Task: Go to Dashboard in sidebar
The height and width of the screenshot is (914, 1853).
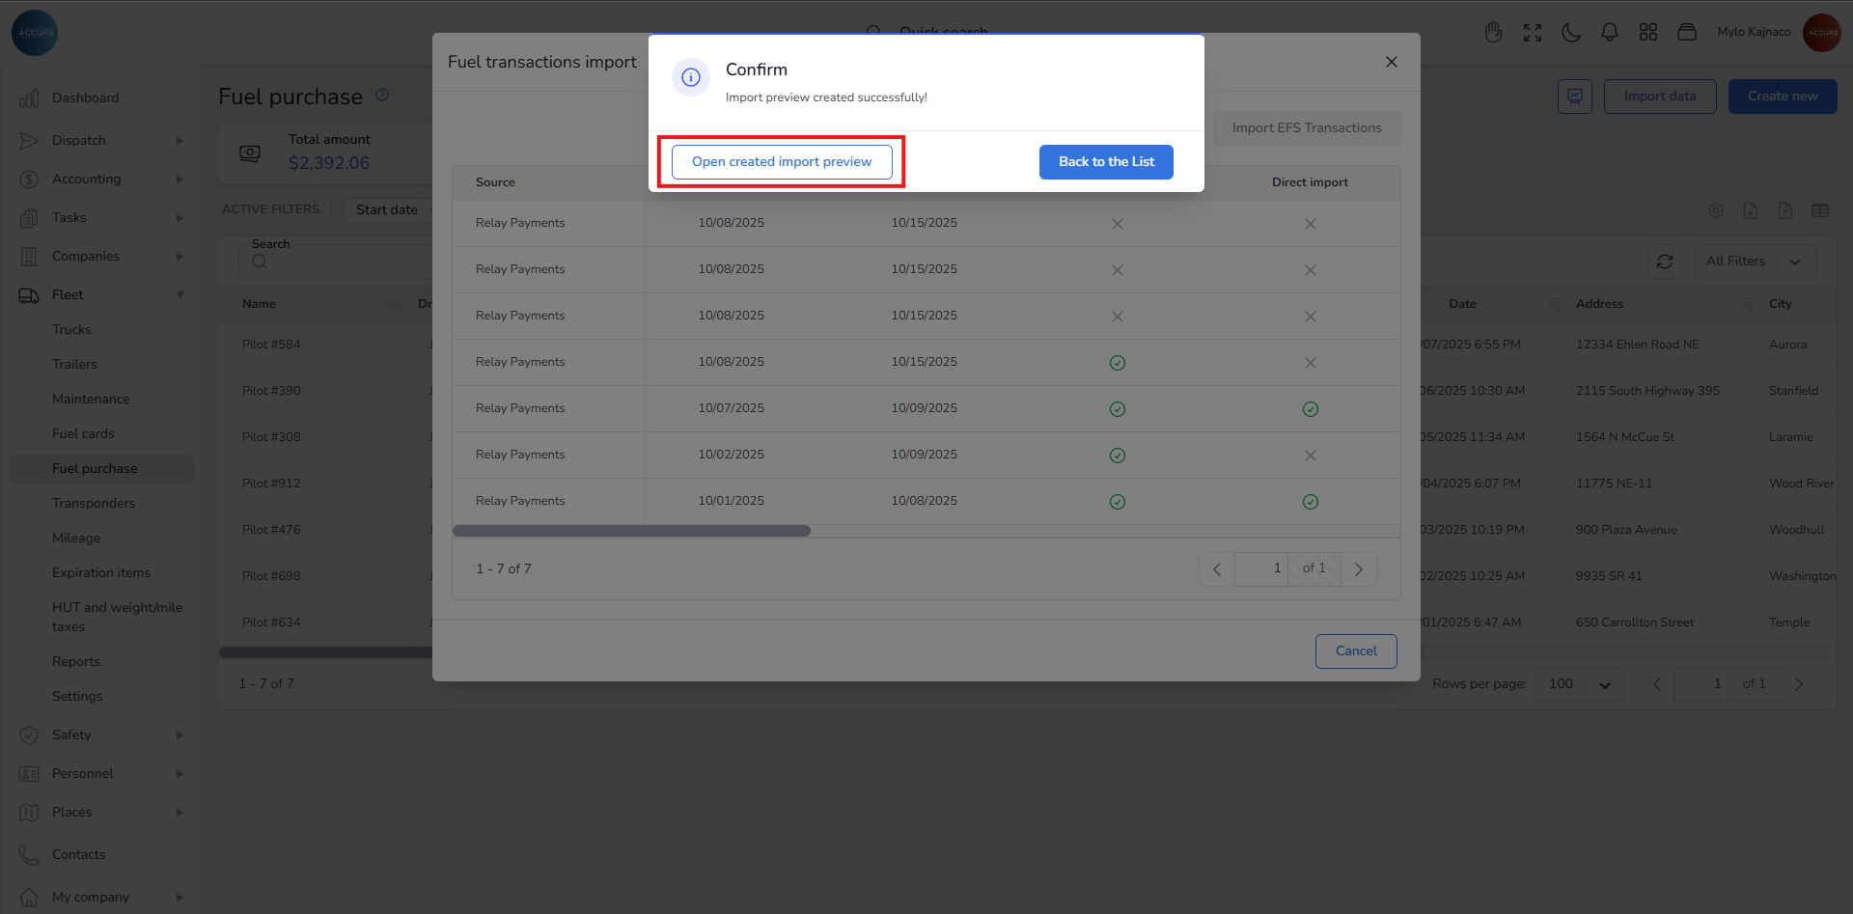Action: pos(85,98)
